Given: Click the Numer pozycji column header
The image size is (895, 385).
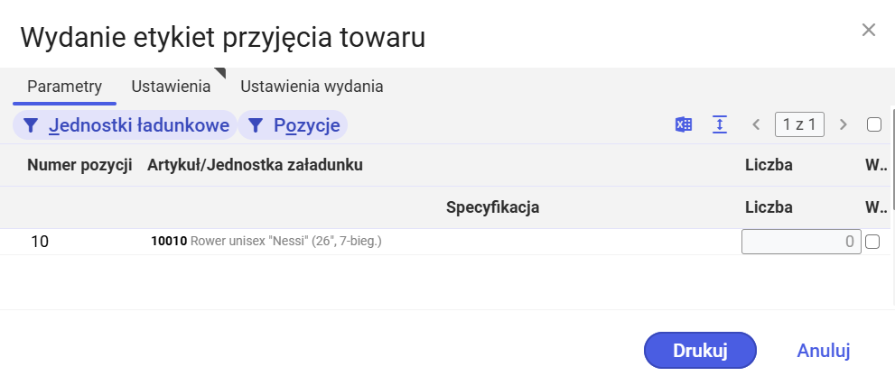Looking at the screenshot, I should (79, 165).
